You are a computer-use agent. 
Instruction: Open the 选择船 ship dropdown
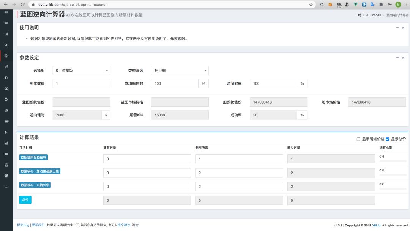point(81,70)
